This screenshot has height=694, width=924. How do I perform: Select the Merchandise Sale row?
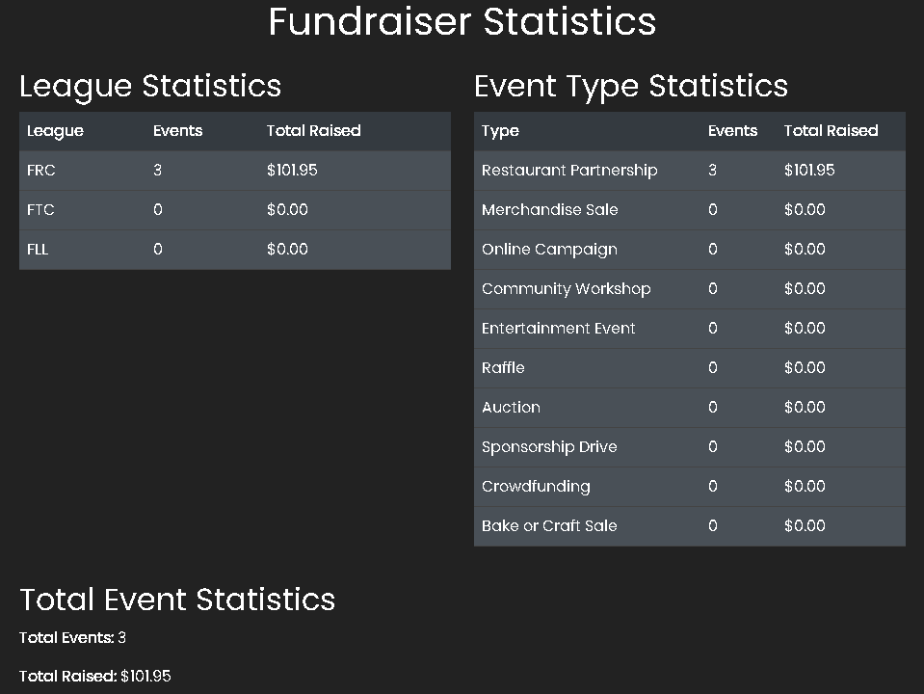690,210
